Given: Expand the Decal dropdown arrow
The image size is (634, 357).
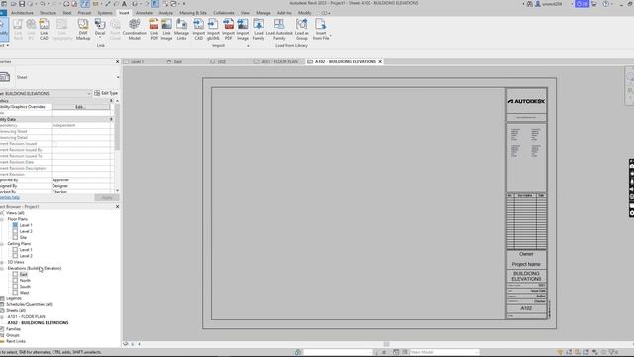Looking at the screenshot, I should 100,38.
